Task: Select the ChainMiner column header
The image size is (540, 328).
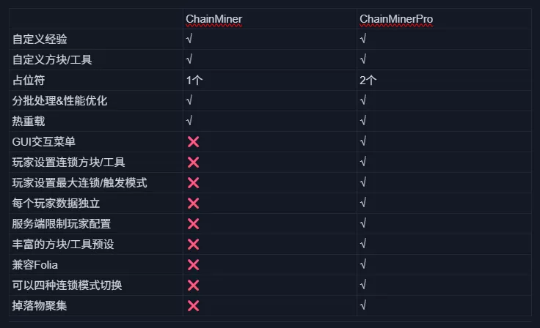Action: pyautogui.click(x=214, y=18)
